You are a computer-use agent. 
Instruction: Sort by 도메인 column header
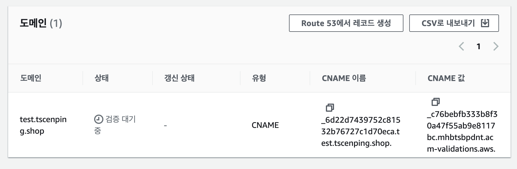[30, 78]
